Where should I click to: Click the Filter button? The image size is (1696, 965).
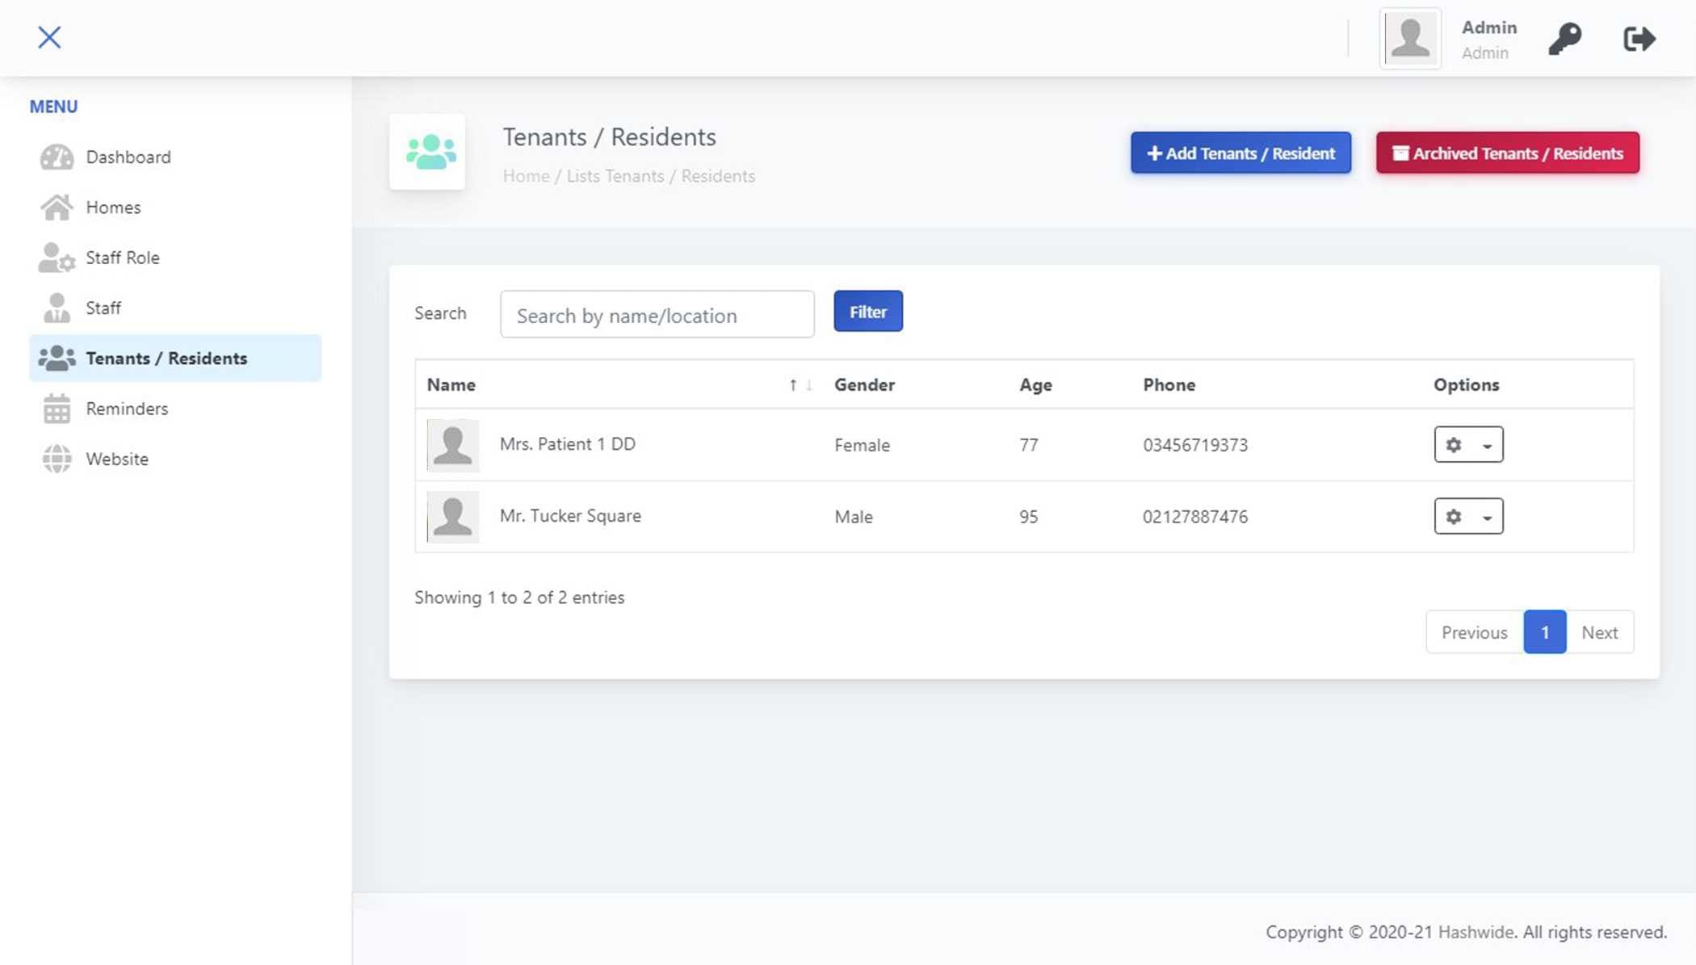[868, 311]
